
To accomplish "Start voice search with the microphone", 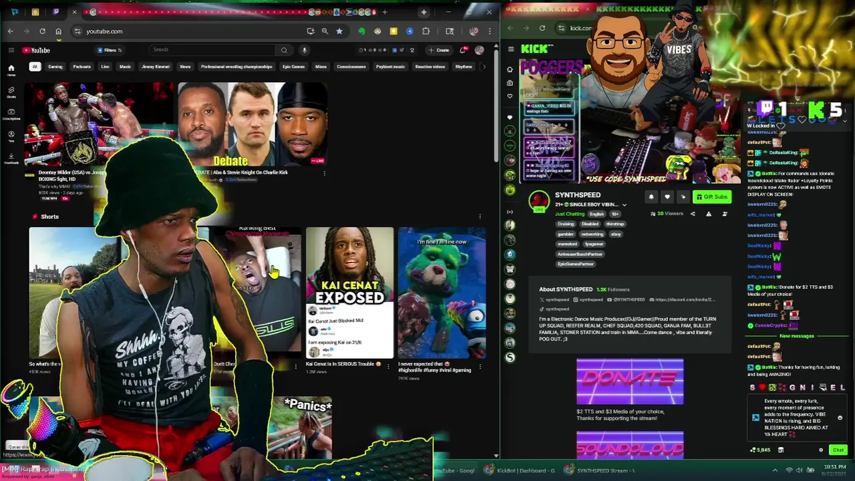I will coord(304,50).
